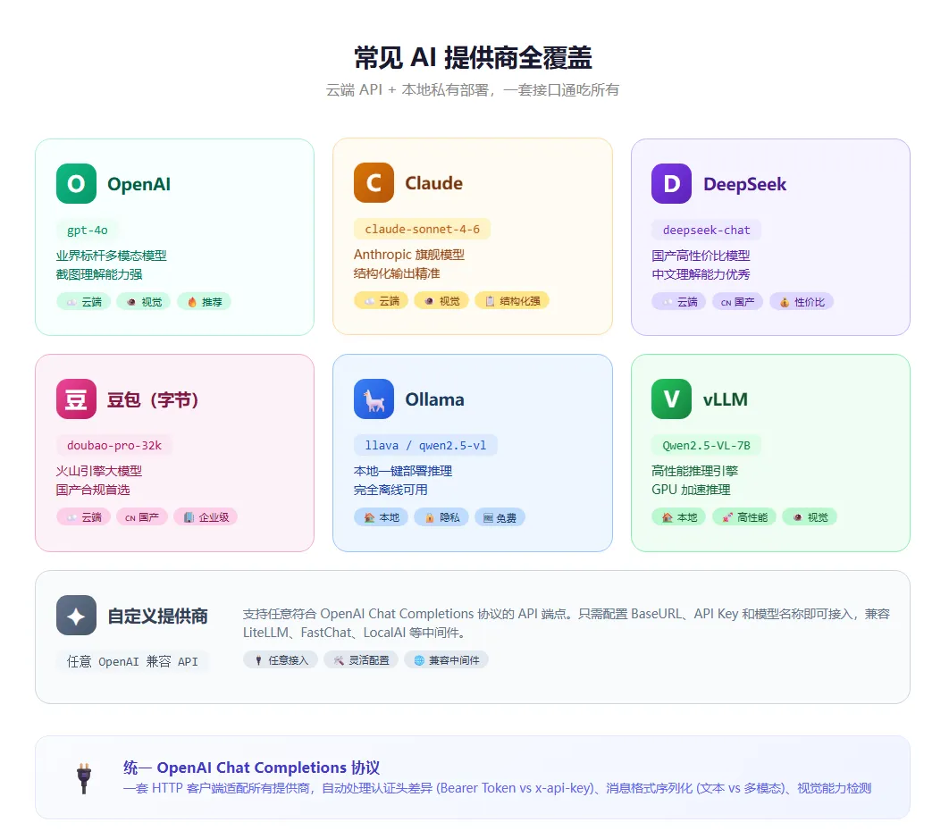The width and height of the screenshot is (949, 839).
Task: Select the 云端 tag on Claude card
Action: click(382, 300)
